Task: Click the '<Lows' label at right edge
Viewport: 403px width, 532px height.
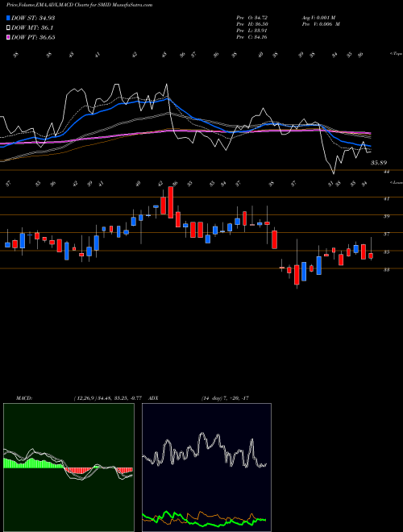Action: coord(396,182)
